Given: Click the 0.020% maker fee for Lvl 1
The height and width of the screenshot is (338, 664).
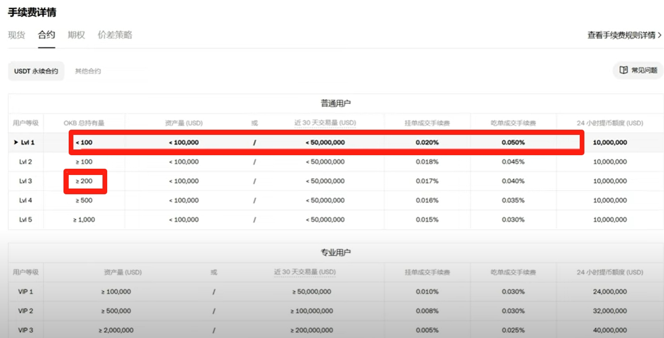Looking at the screenshot, I should pos(427,142).
